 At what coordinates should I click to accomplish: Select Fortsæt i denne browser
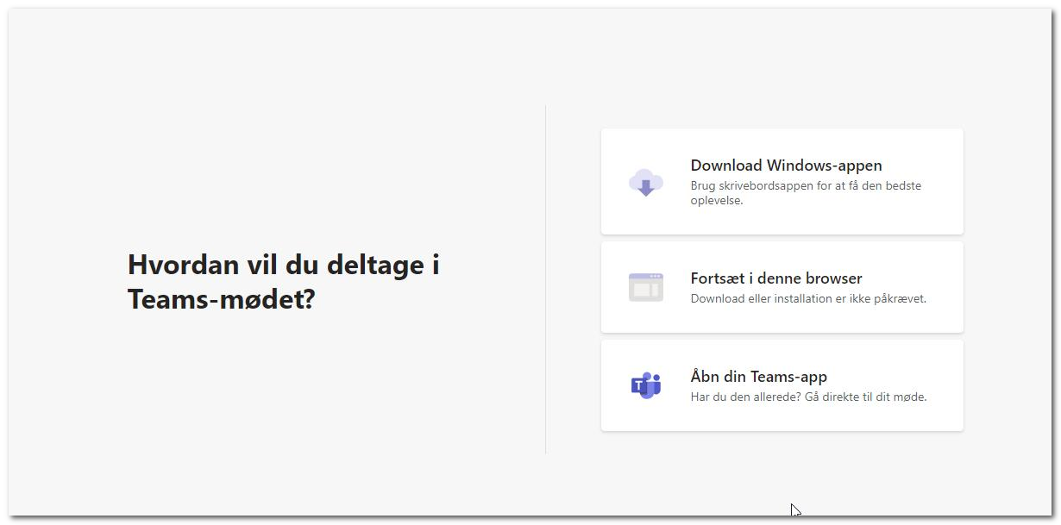782,287
